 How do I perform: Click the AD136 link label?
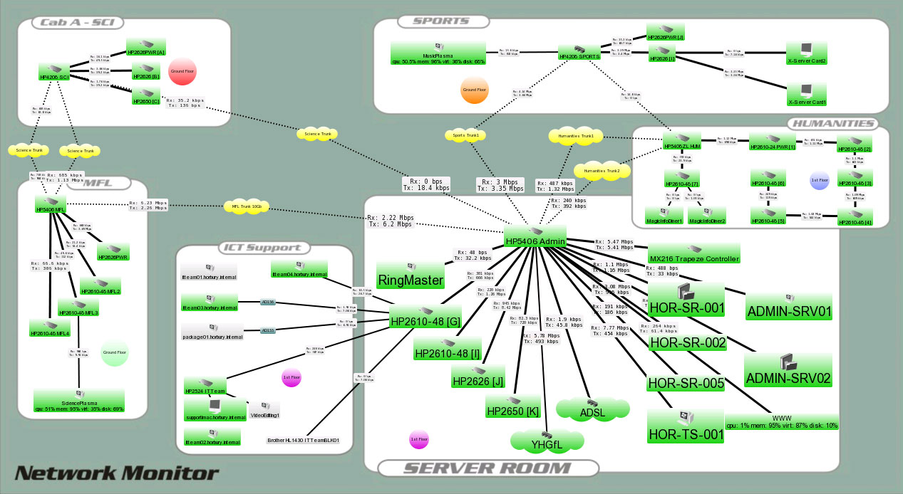tap(268, 303)
